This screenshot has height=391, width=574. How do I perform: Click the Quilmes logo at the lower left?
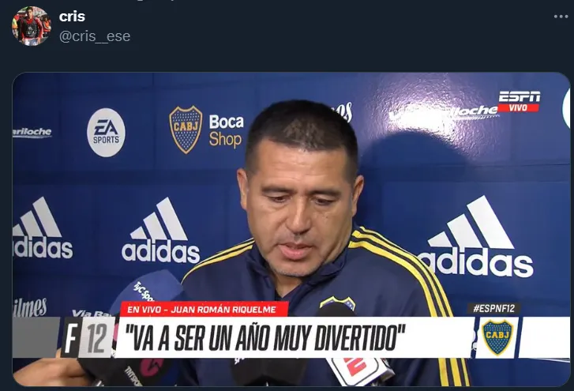30,307
